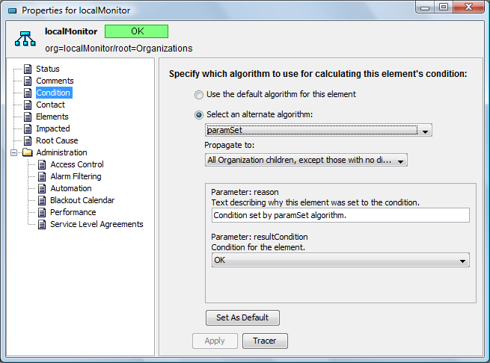Click the Administration folder icon
490x363 pixels.
point(28,152)
